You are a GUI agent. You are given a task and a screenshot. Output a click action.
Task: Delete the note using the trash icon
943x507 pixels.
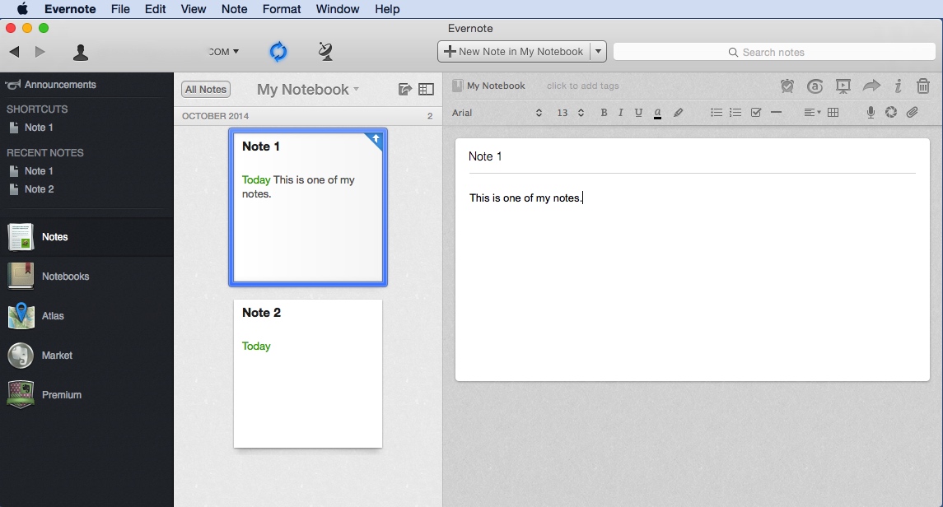tap(923, 86)
